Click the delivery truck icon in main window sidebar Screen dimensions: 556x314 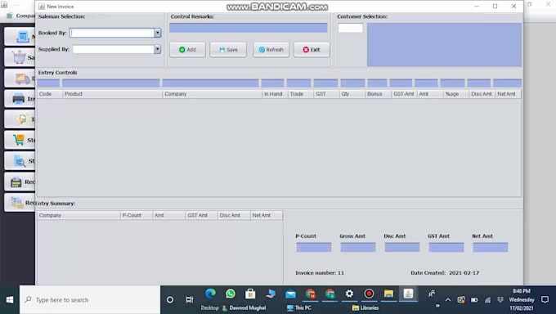pyautogui.click(x=23, y=78)
